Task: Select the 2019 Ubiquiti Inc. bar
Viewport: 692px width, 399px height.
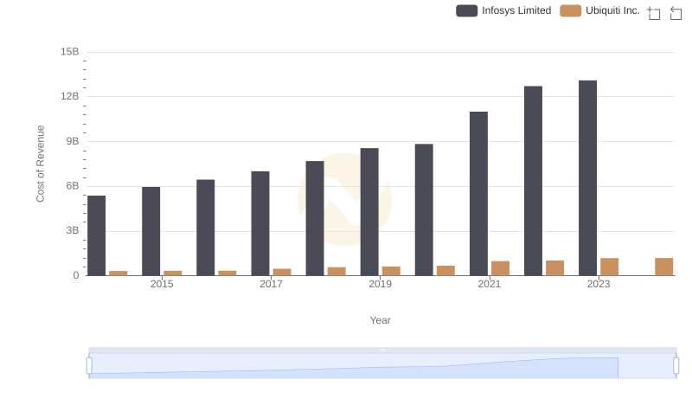Action: click(x=391, y=271)
